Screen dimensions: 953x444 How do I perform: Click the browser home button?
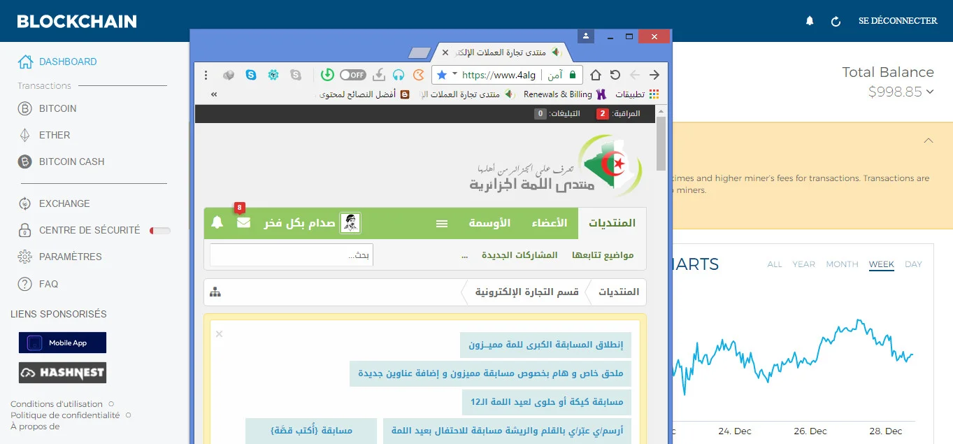[596, 75]
